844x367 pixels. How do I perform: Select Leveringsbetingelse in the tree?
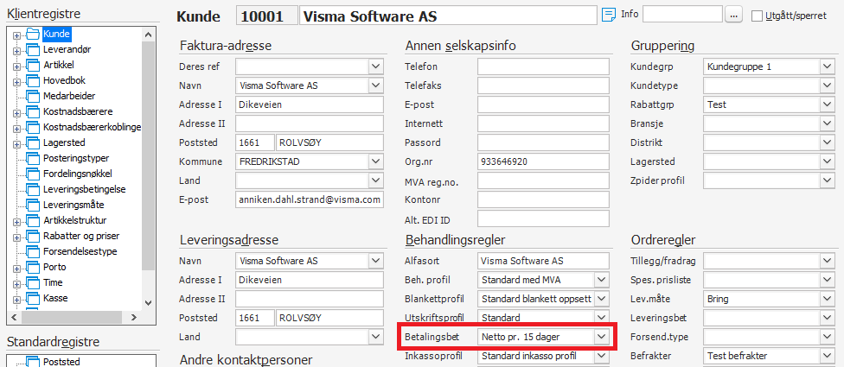click(x=85, y=190)
